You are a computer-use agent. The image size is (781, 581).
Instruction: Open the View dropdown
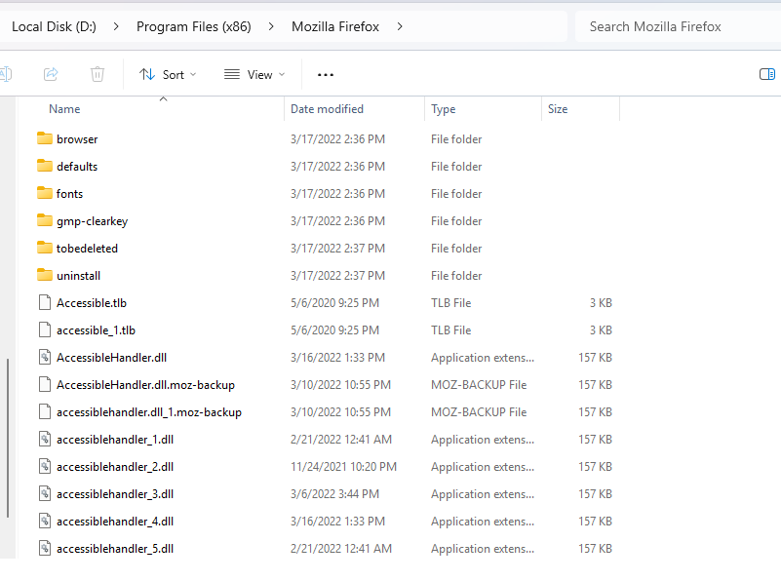254,75
